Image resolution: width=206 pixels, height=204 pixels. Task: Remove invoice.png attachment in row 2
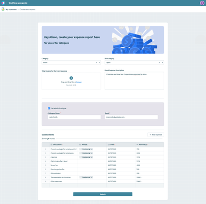(92, 153)
